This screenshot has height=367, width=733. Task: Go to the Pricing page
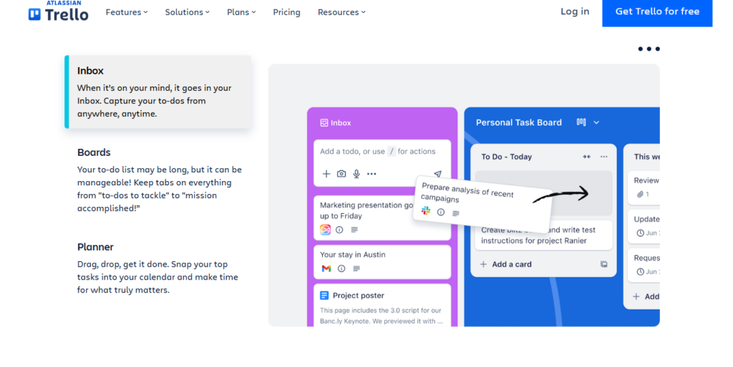click(286, 12)
